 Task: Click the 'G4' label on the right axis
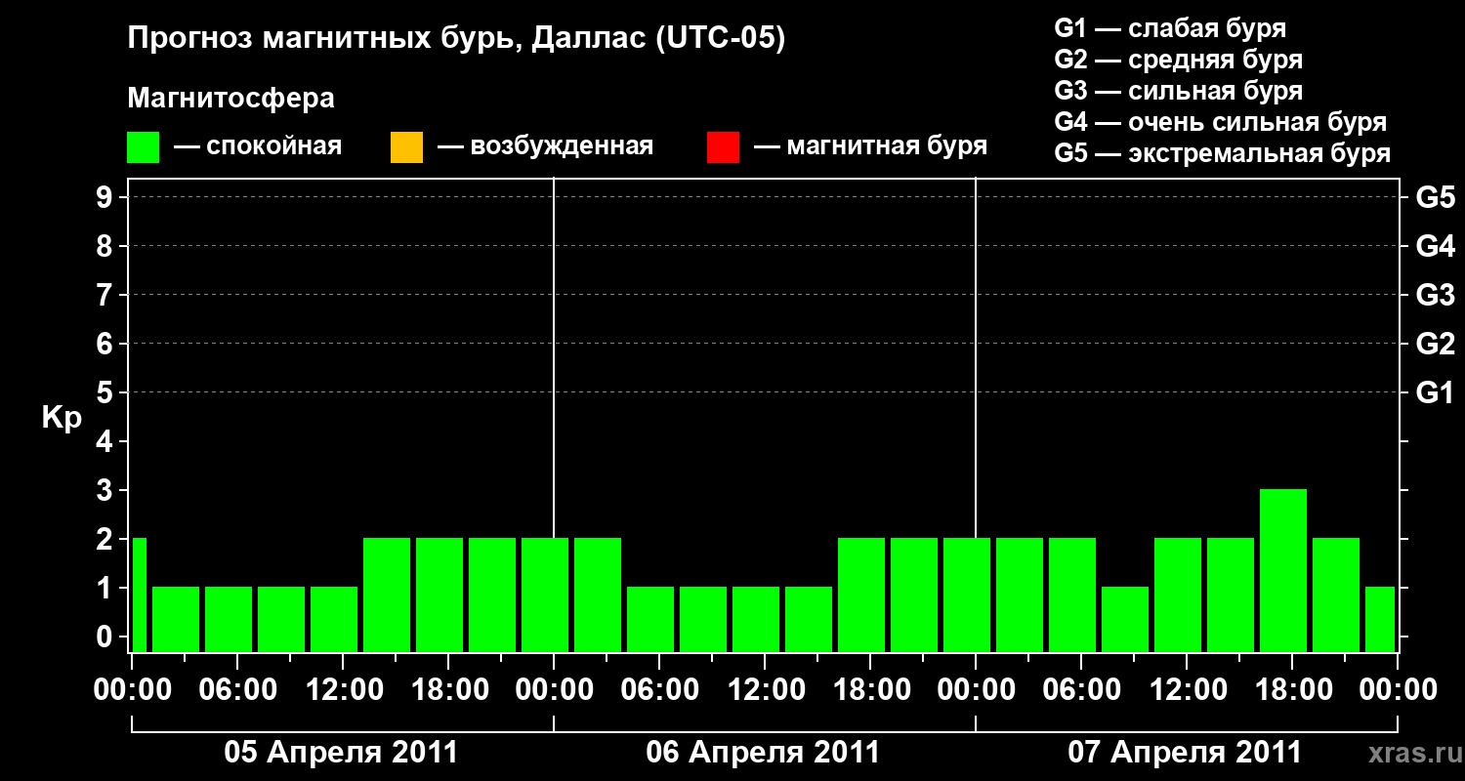(1436, 246)
